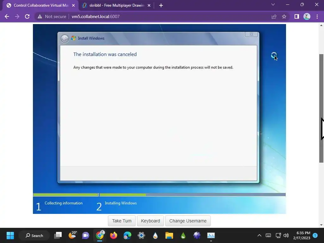Open the volume speaker tray icon
The image size is (324, 243).
point(286,235)
